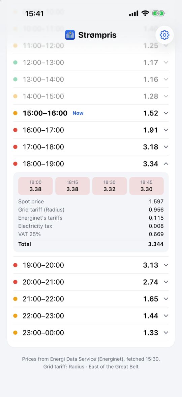
Task: Expand the 19:00–20:00 price breakdown
Action: coord(91,265)
